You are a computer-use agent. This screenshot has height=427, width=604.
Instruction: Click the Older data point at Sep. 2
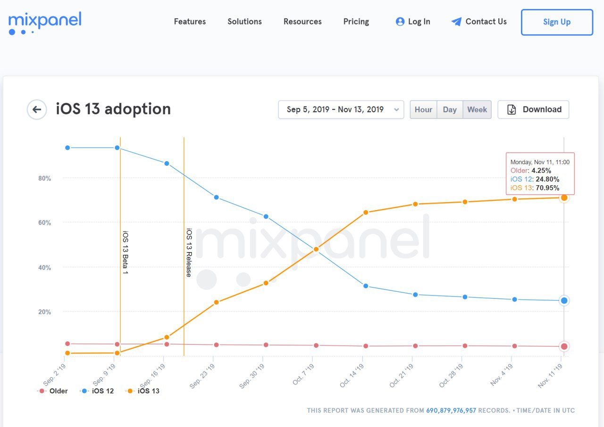point(67,344)
